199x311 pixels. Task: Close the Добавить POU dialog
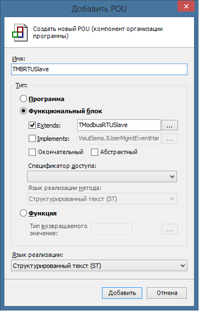186,7
